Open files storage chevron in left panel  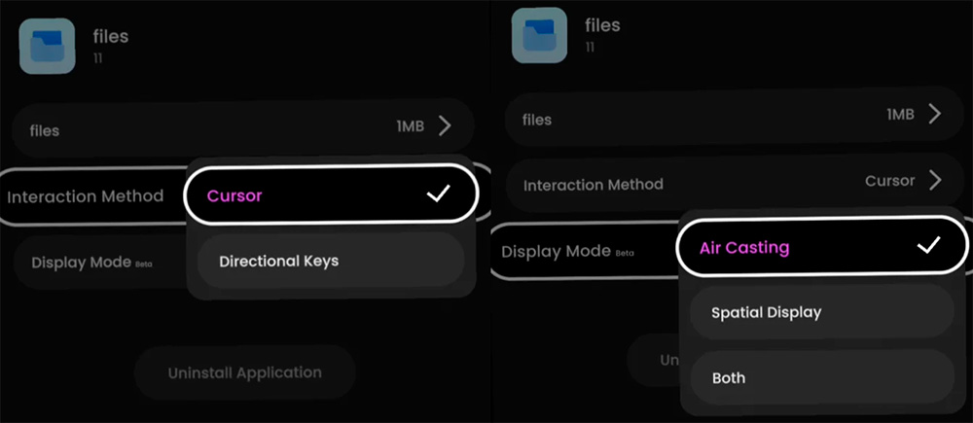point(445,126)
